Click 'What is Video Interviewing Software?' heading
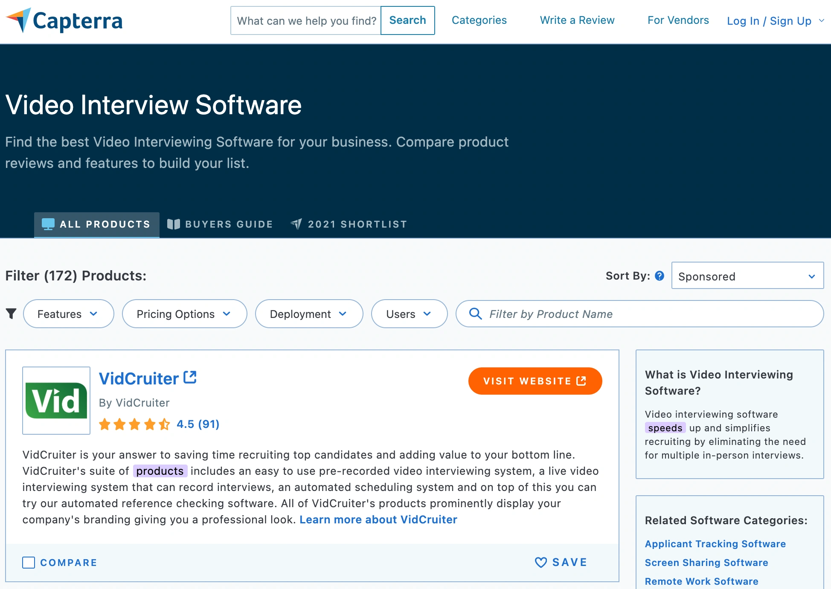Viewport: 831px width, 589px height. pos(719,383)
